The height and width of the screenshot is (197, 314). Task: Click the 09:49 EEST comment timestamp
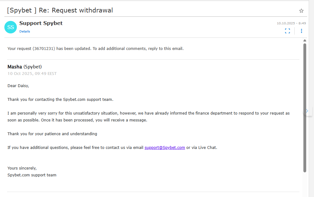pyautogui.click(x=32, y=74)
